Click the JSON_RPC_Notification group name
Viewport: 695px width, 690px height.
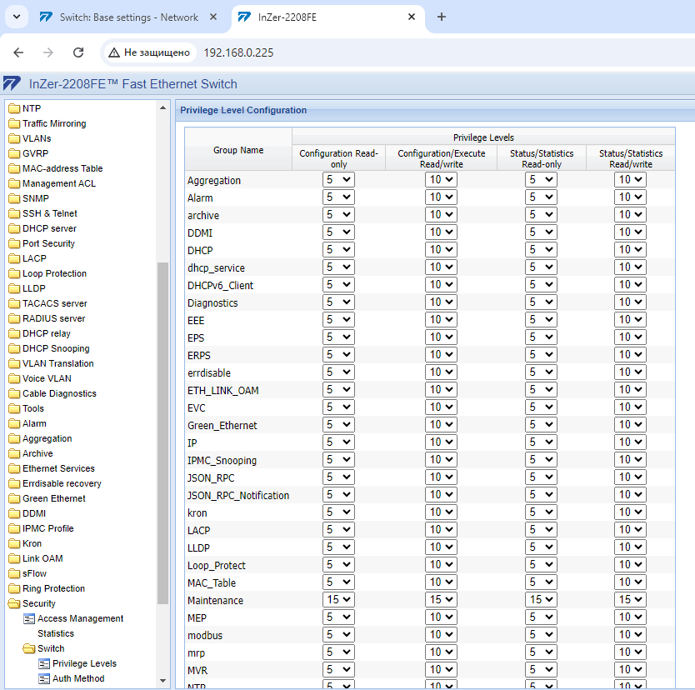click(x=238, y=496)
